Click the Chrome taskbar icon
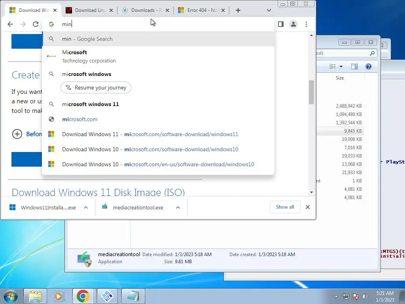This screenshot has width=405, height=304. click(x=83, y=296)
